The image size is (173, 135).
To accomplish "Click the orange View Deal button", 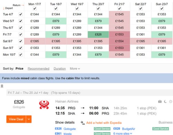I will click(x=16, y=119).
